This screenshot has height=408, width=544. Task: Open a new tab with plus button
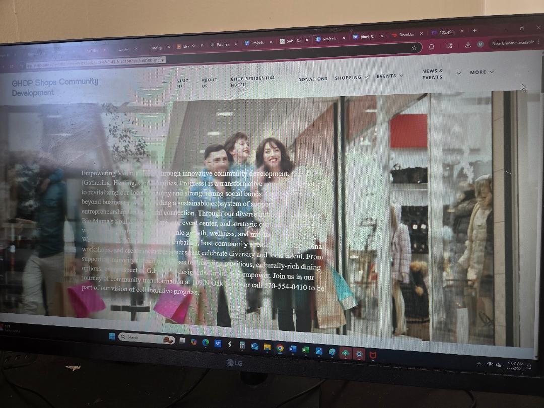[474, 31]
